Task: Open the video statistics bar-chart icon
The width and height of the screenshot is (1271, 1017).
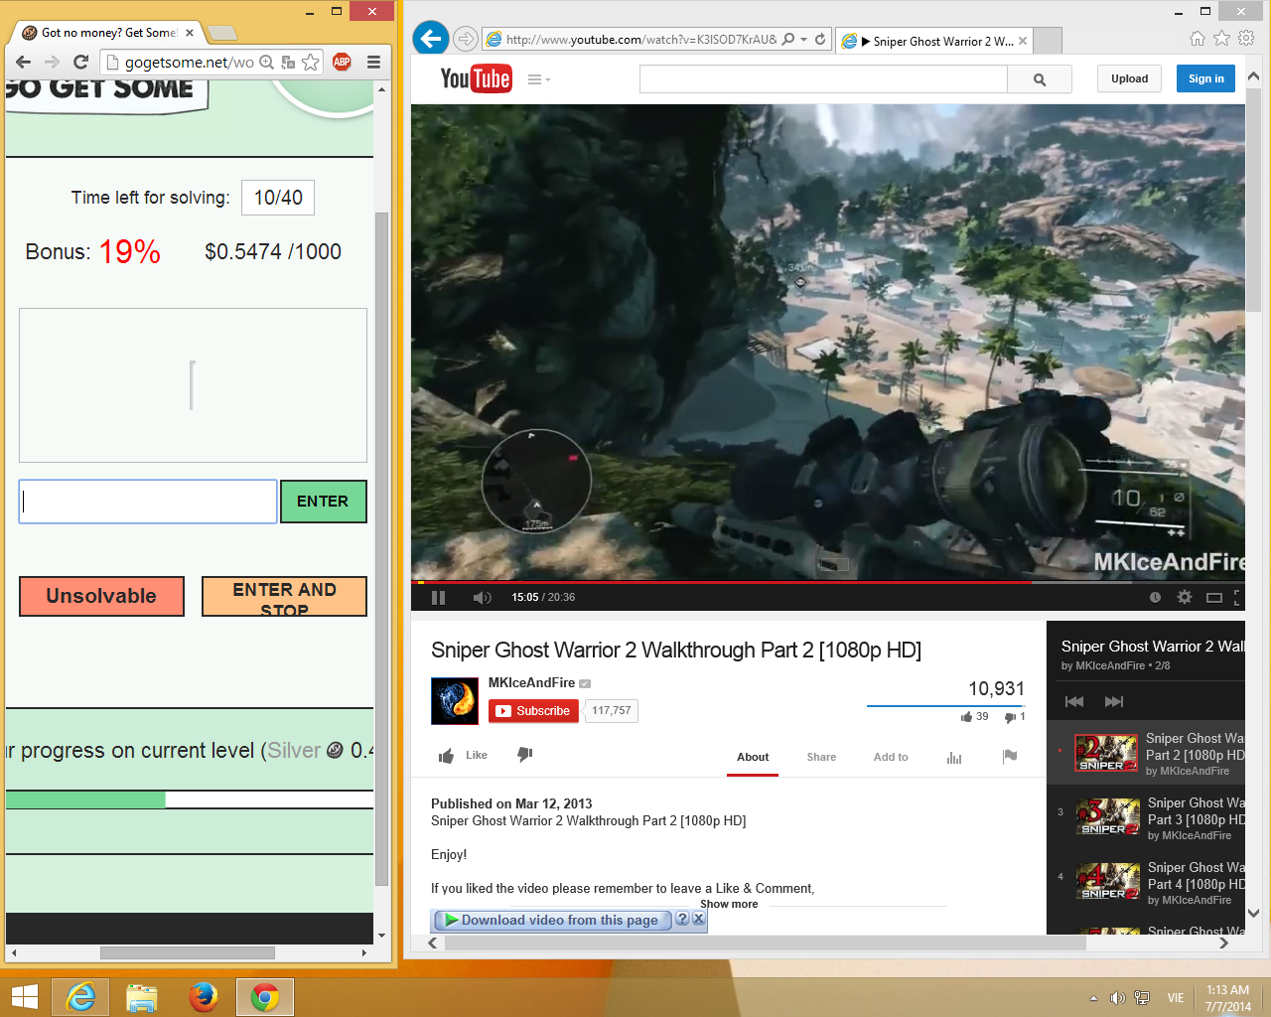Action: pyautogui.click(x=954, y=757)
